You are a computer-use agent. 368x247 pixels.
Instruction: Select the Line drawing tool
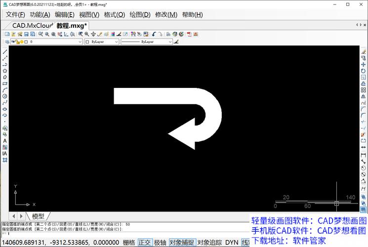[5, 52]
